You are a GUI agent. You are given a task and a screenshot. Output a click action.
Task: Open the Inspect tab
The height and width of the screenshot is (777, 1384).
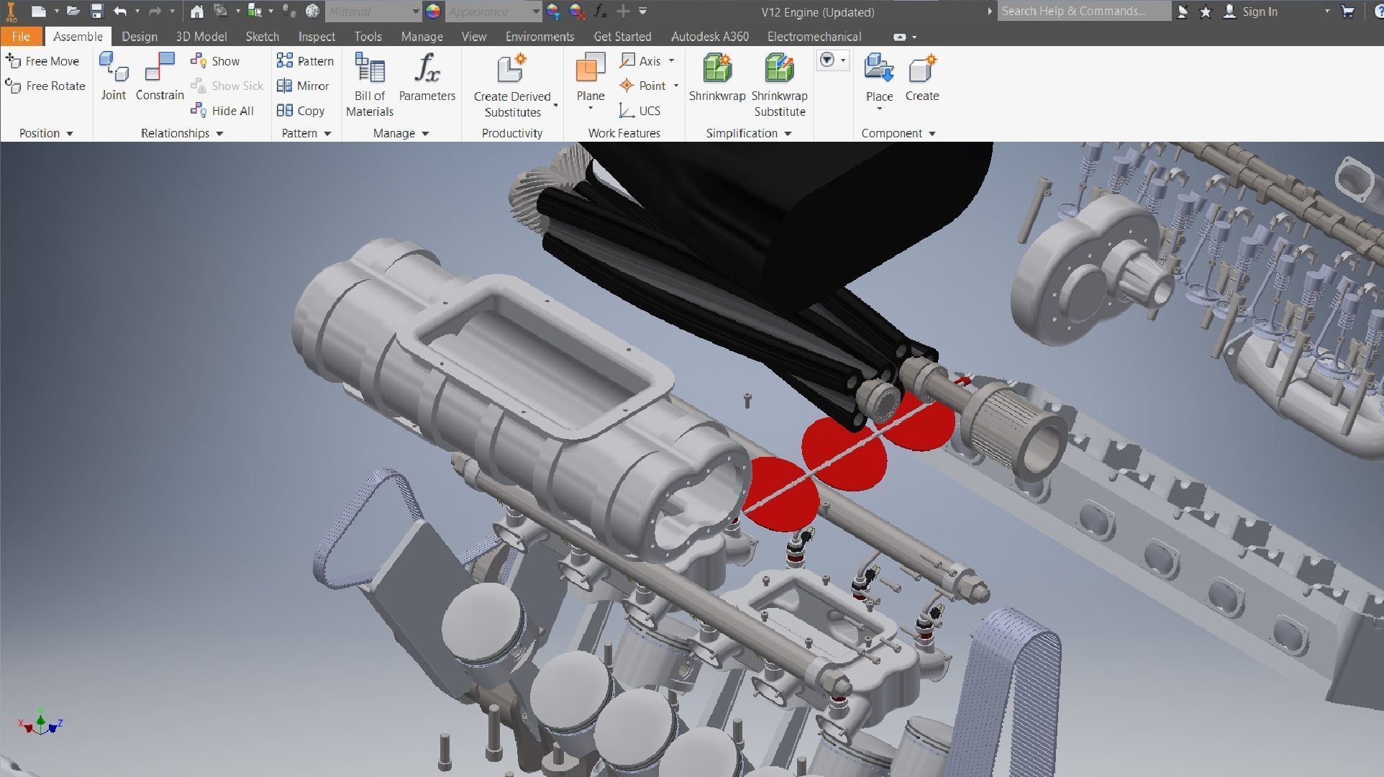317,36
